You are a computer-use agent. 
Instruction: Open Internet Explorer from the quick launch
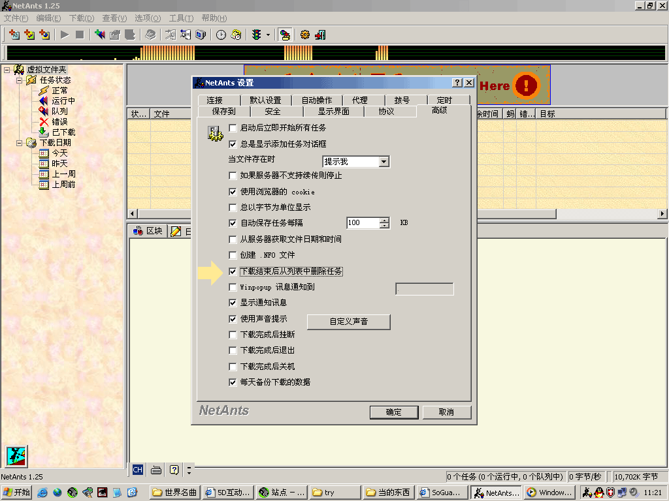(x=42, y=493)
